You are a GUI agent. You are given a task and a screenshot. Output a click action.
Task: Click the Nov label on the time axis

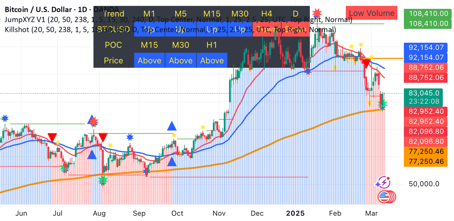click(219, 213)
